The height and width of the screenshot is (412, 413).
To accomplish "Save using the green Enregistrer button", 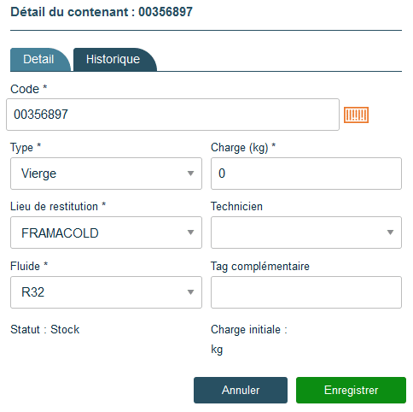I will [x=351, y=390].
